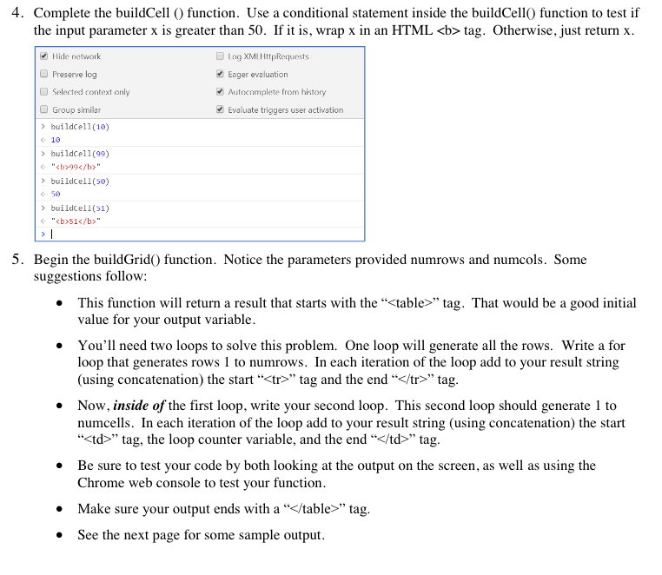
Task: Uncheck the Hide network checkbox
Action: (44, 56)
